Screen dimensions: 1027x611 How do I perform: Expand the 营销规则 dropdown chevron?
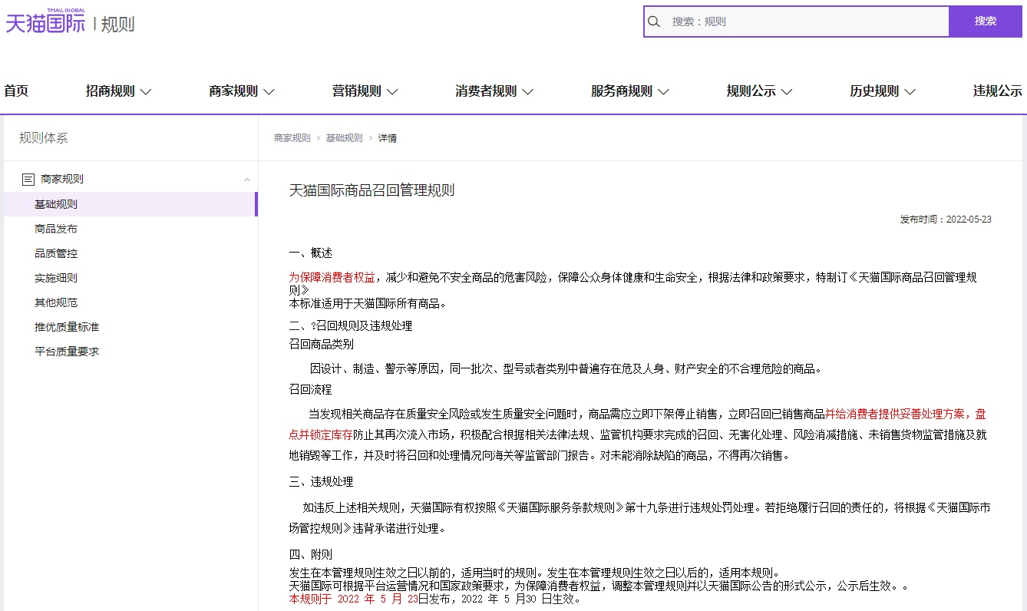[392, 92]
